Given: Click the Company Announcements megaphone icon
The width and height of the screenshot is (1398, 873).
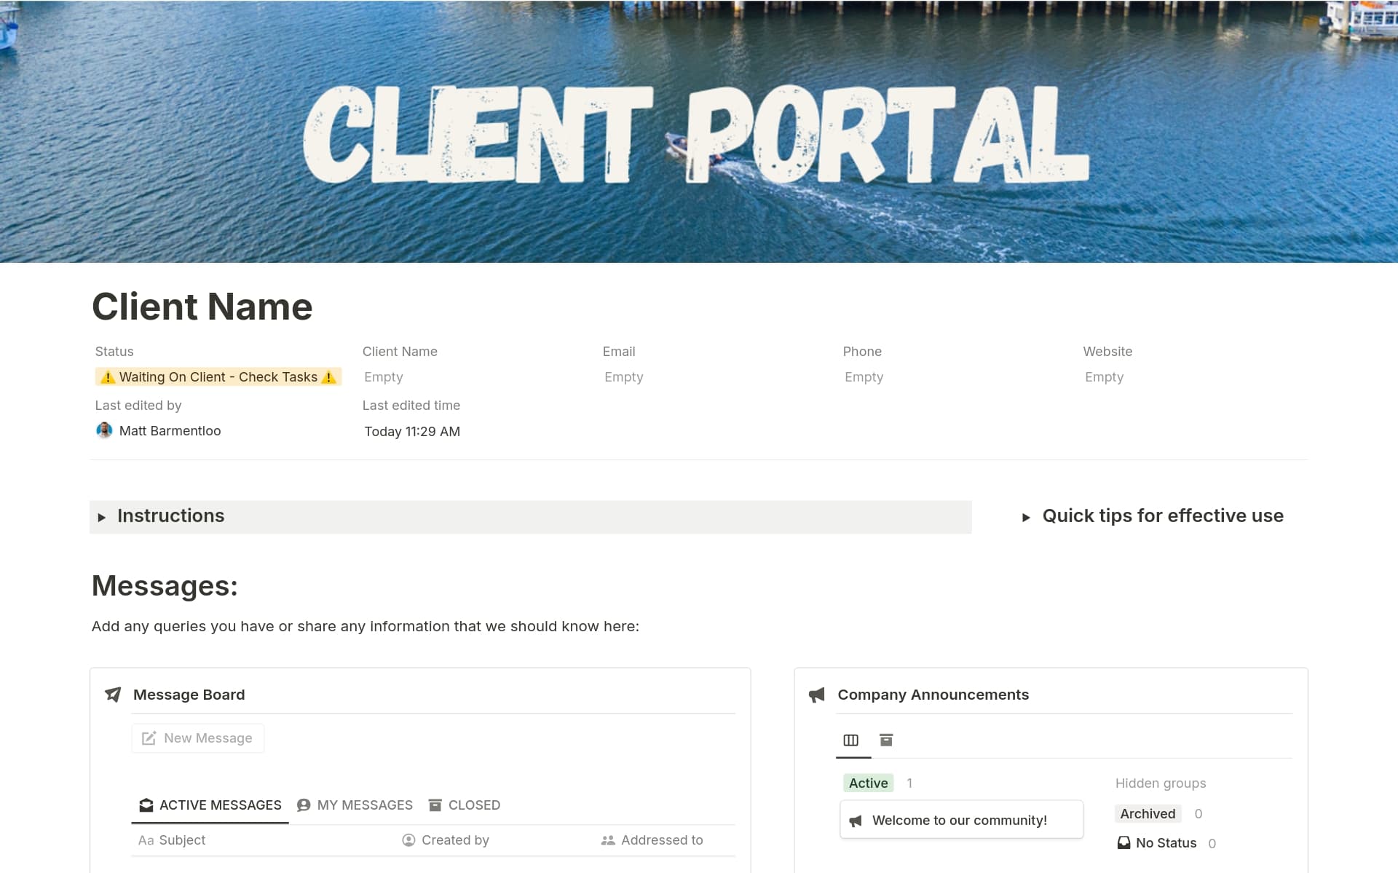Looking at the screenshot, I should pos(817,695).
